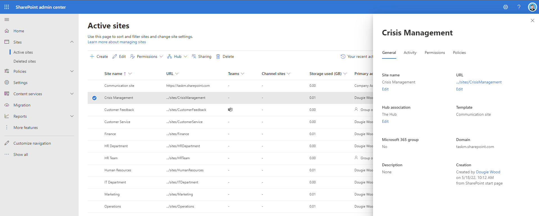539x216 pixels.
Task: Click the sort arrow beside Site name
Action: click(x=125, y=74)
